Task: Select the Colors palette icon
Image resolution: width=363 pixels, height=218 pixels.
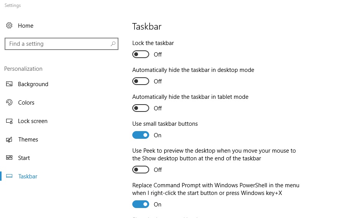Action: [9, 102]
